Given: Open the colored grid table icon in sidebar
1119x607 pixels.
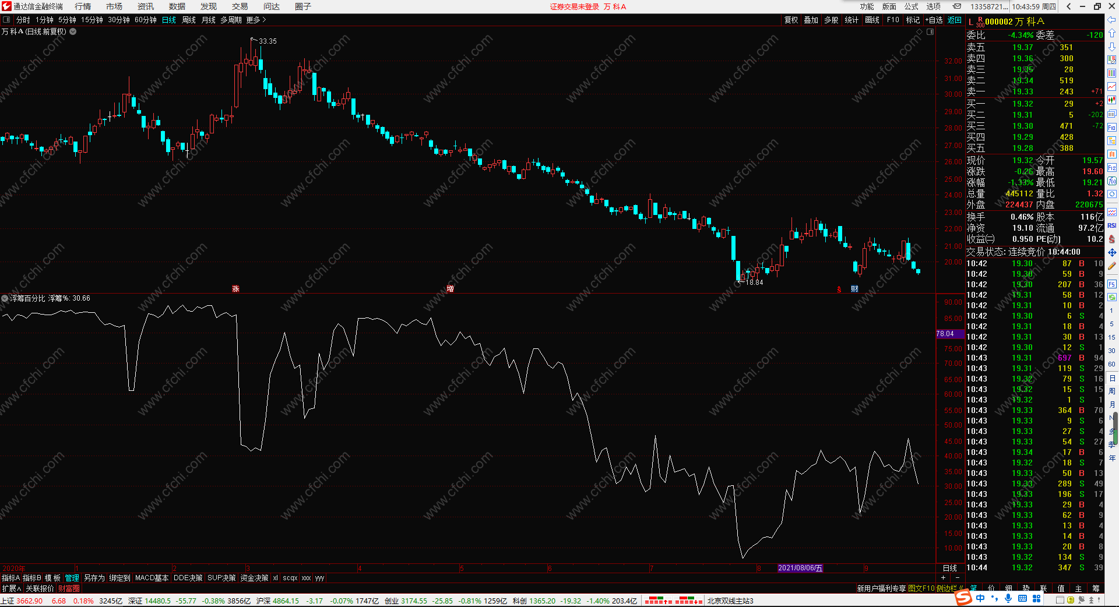Looking at the screenshot, I should pos(1111,73).
